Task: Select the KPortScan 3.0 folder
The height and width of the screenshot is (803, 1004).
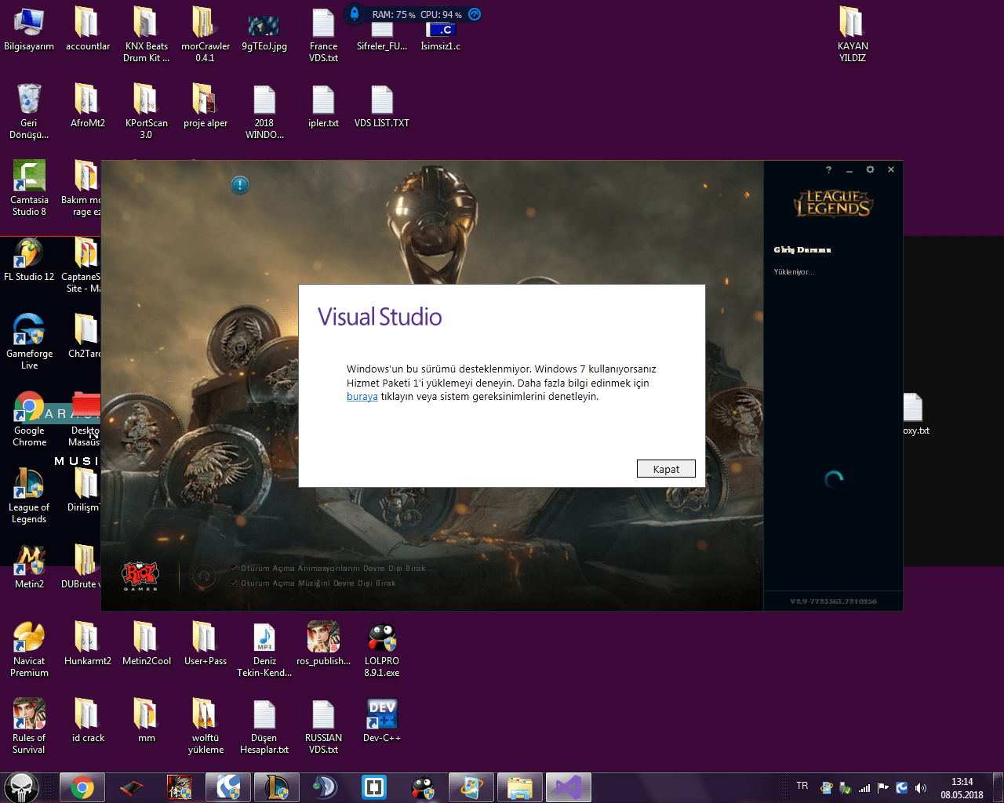Action: coord(146,111)
